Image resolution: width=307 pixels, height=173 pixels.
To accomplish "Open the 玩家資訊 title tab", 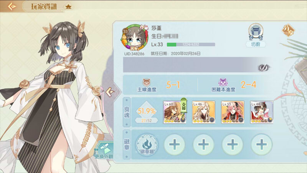I will [44, 7].
